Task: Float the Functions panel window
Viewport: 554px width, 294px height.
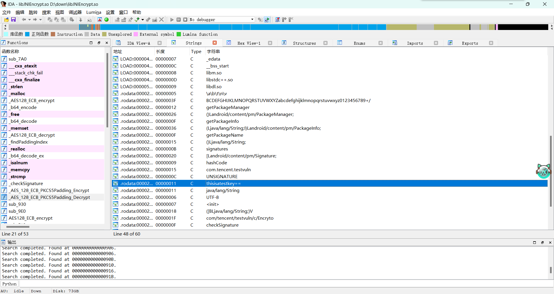Action: pyautogui.click(x=99, y=43)
